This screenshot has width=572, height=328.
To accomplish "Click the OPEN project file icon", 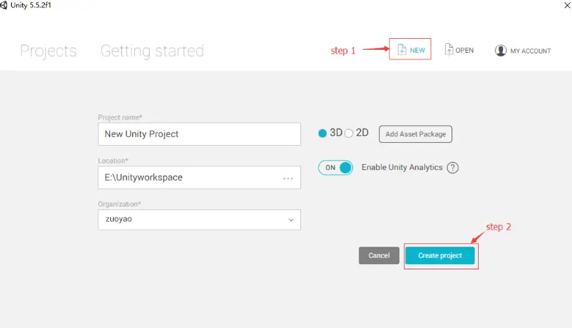I will click(449, 49).
